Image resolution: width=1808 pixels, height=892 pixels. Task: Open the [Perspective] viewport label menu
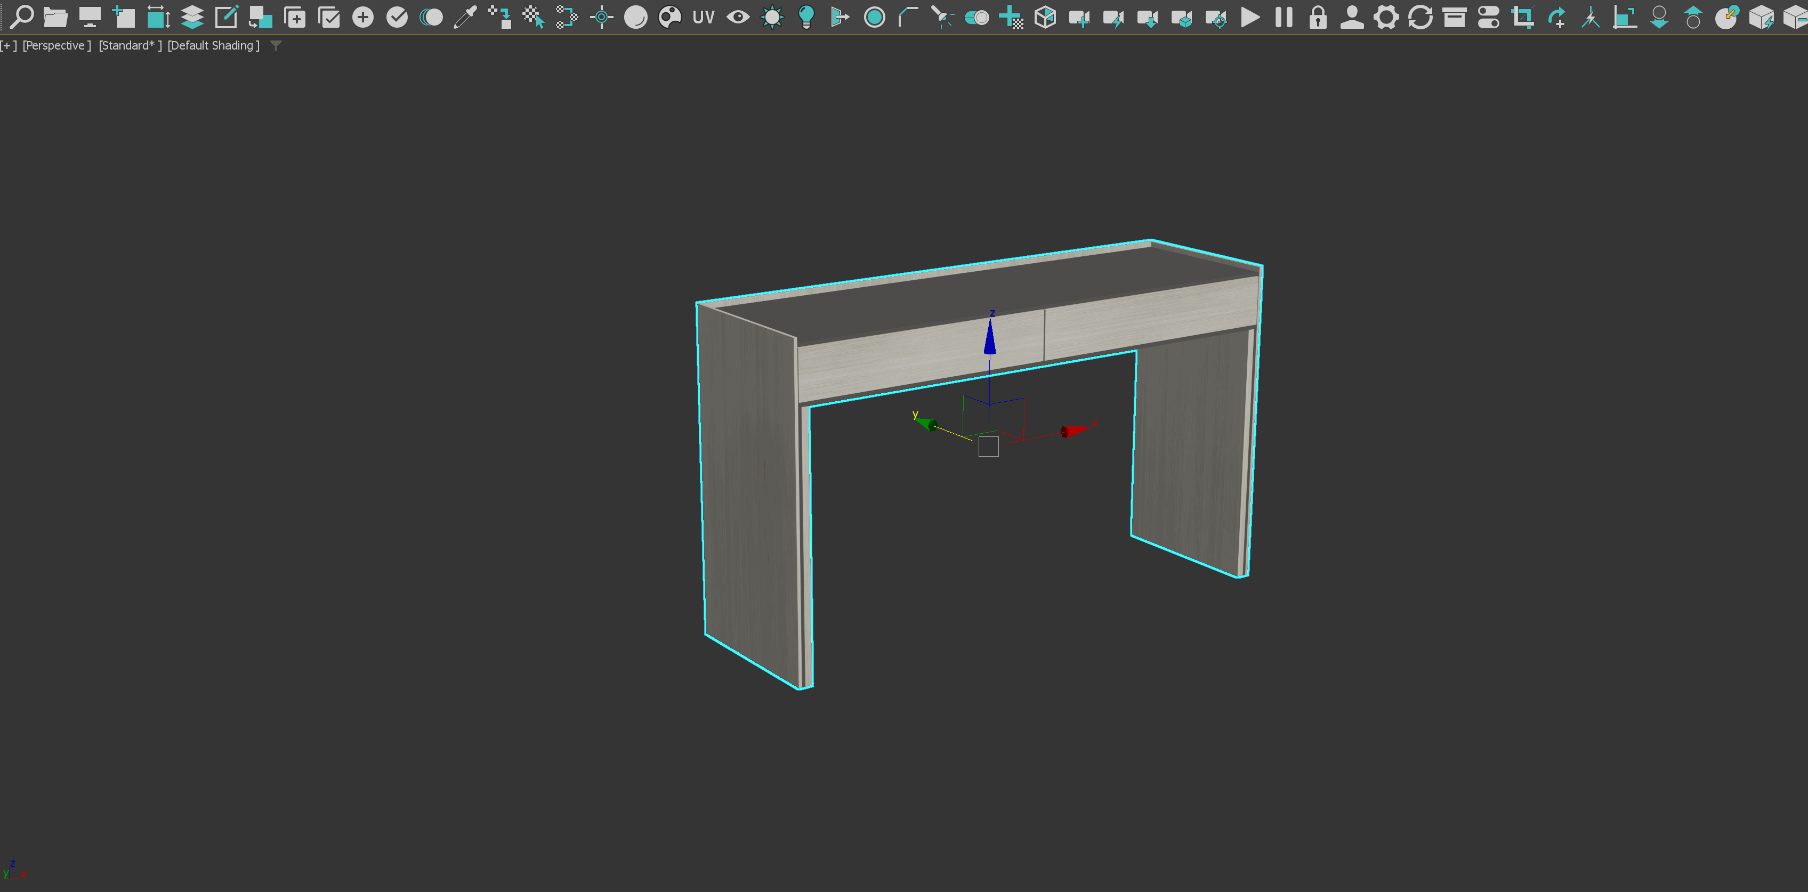point(57,46)
